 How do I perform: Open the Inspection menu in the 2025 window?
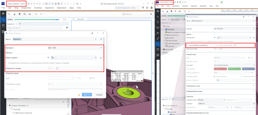coord(49,8)
